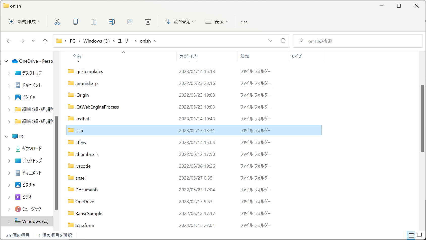Click the Windows (C:) drive icon
The image size is (426, 240).
pyautogui.click(x=18, y=221)
